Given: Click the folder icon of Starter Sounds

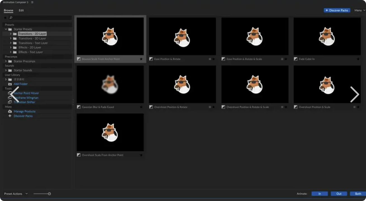Looking at the screenshot, I should coord(10,70).
